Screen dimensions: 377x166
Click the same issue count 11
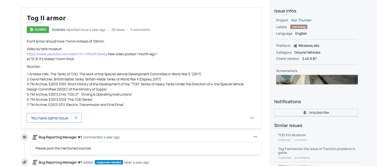pos(76,118)
